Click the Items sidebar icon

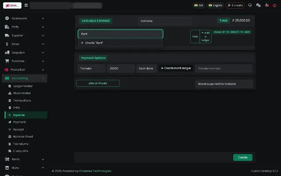point(7,159)
